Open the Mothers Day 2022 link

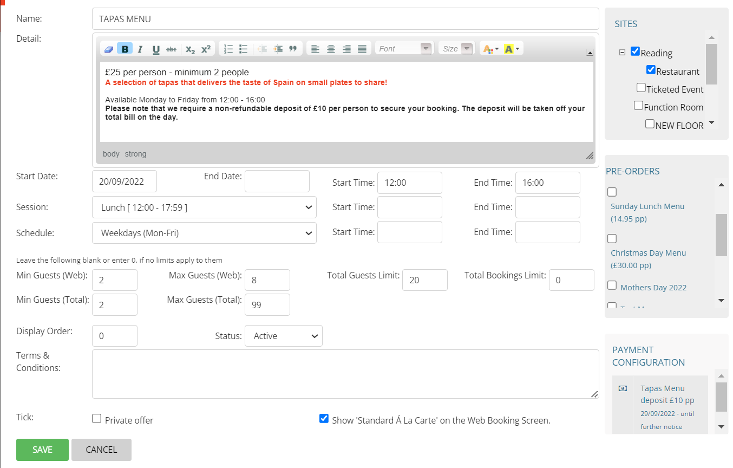point(653,288)
